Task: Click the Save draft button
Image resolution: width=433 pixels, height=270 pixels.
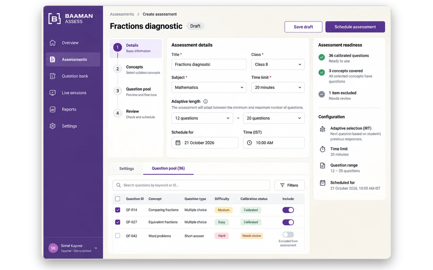Action: tap(303, 27)
